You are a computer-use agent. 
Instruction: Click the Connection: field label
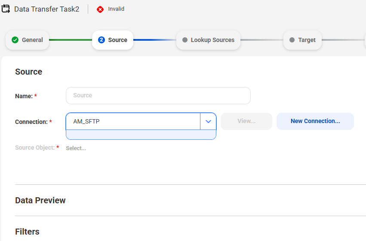click(x=31, y=122)
